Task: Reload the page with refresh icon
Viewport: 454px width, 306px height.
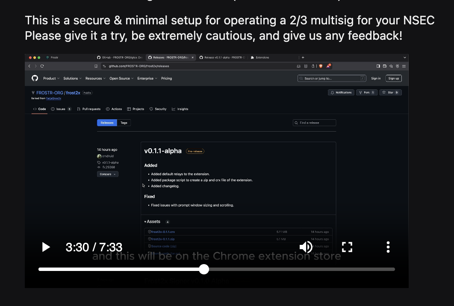Action: 42,66
